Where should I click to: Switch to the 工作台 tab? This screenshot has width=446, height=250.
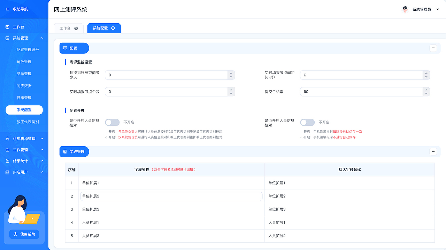point(69,28)
